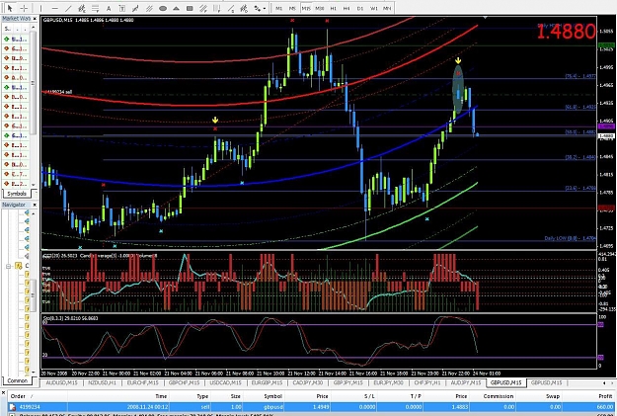Choose the text 'A' drawing tool
Image resolution: width=617 pixels, height=416 pixels.
(109, 8)
